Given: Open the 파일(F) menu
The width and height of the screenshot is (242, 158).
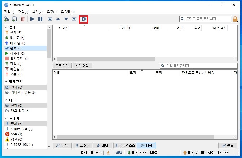Looking at the screenshot, I should pos(9,12).
